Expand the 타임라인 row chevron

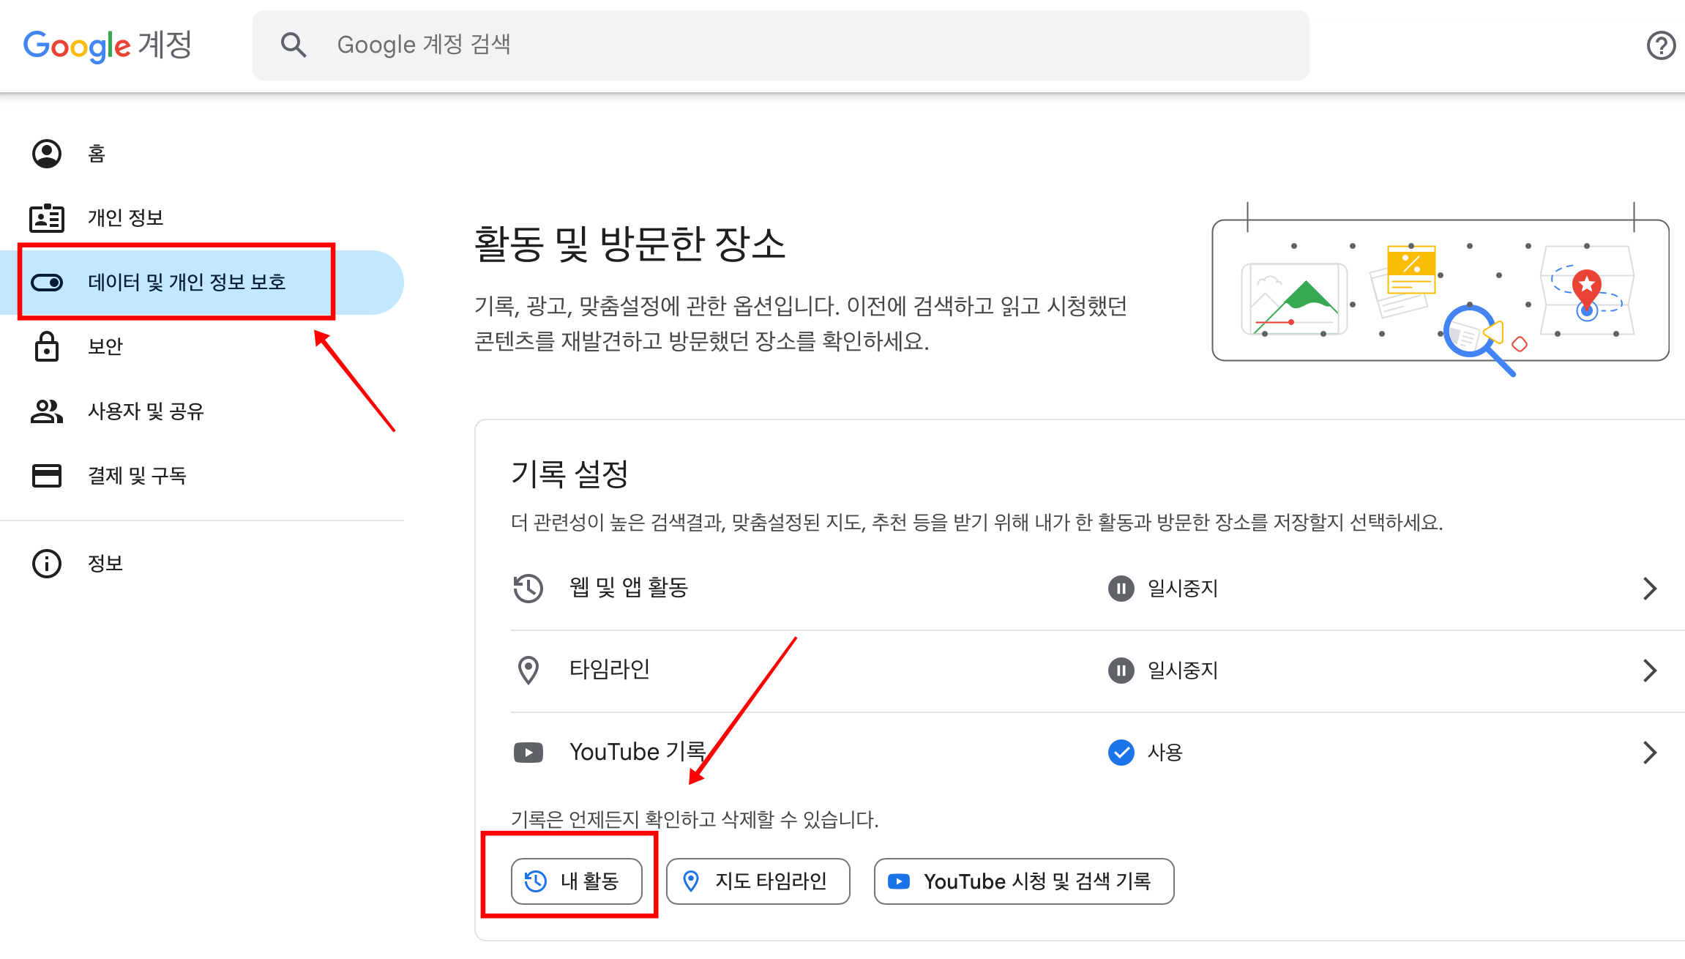tap(1649, 670)
